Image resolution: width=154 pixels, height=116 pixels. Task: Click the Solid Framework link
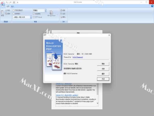78,57
